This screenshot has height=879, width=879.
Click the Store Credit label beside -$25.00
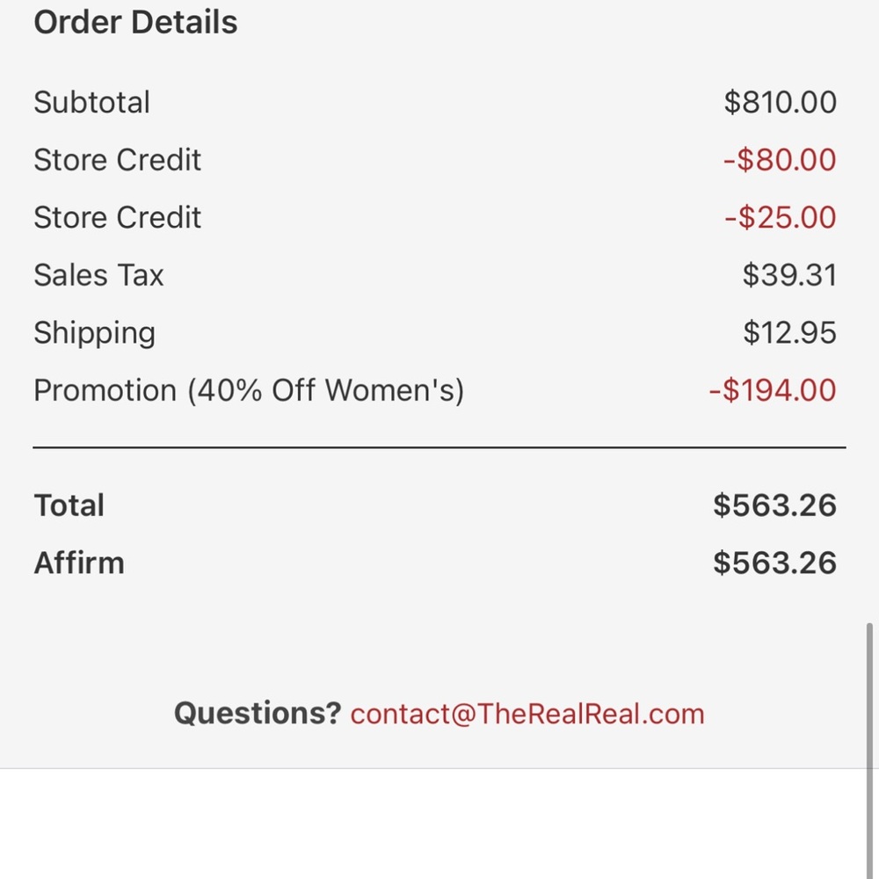tap(117, 218)
